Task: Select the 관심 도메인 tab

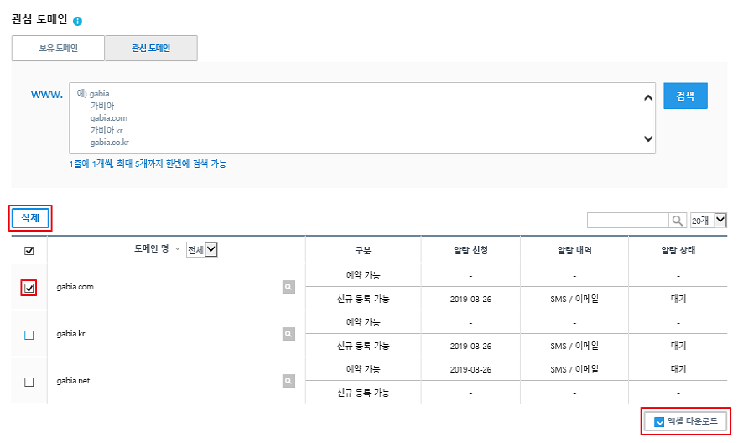Action: [151, 48]
